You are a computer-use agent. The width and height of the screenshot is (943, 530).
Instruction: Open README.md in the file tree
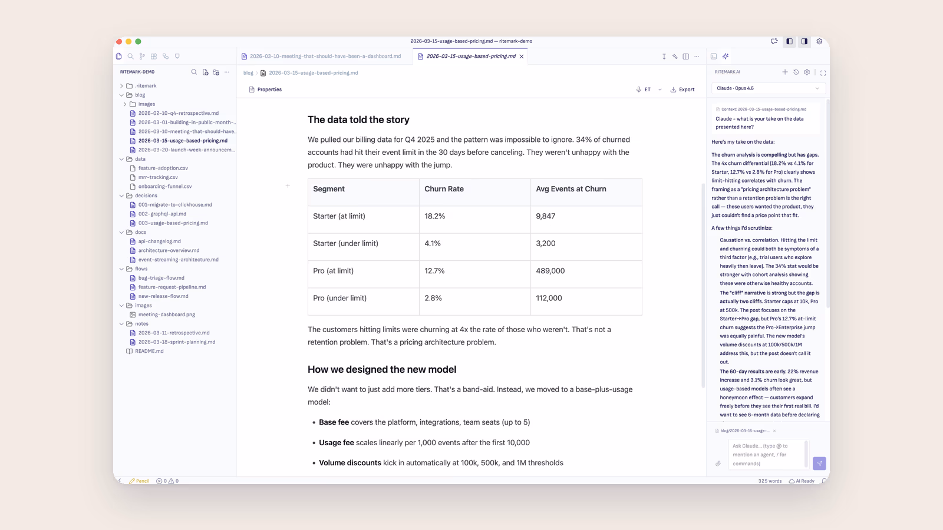[149, 351]
